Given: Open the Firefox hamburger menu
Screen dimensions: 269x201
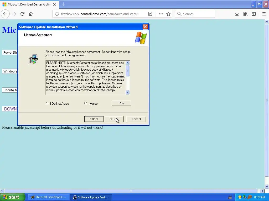Looking at the screenshot, I should click(x=264, y=14).
